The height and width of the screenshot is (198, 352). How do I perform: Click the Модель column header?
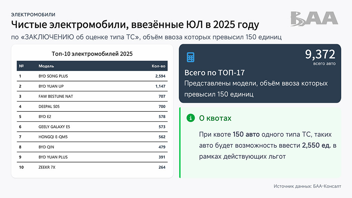click(46, 66)
